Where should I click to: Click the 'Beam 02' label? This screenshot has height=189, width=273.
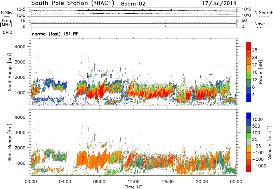[133, 4]
